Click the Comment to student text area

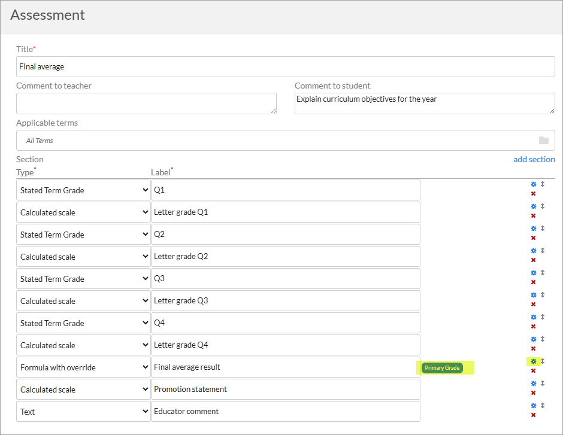425,104
